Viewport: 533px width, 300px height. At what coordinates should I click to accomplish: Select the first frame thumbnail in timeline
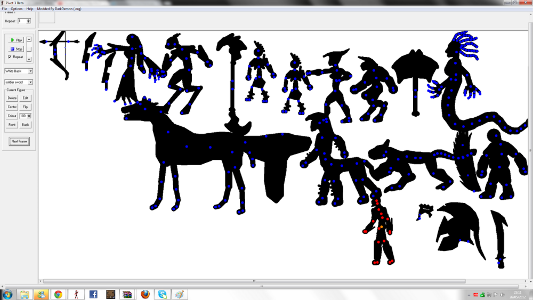click(47, 18)
